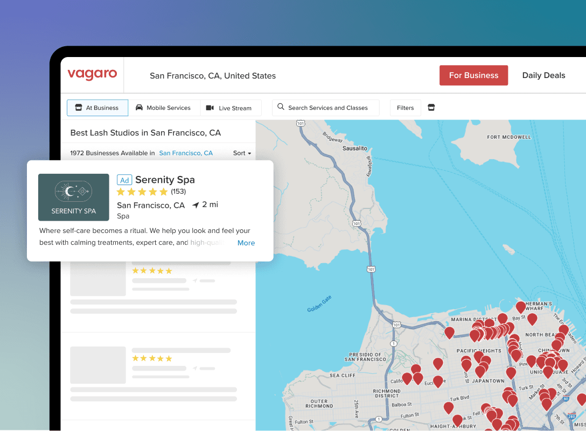Open the Sort dropdown
586x431 pixels.
click(242, 153)
